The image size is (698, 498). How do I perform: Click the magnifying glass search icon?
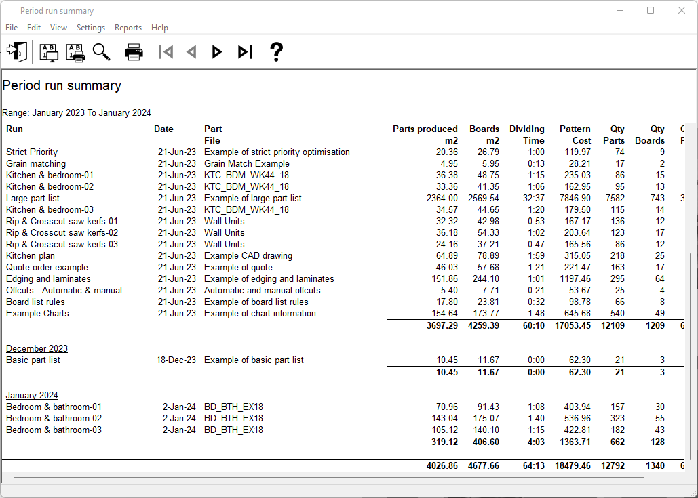point(102,52)
